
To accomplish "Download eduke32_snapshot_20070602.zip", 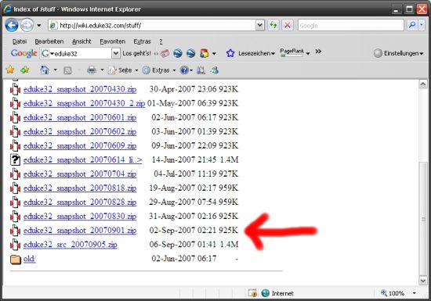I will pyautogui.click(x=80, y=132).
